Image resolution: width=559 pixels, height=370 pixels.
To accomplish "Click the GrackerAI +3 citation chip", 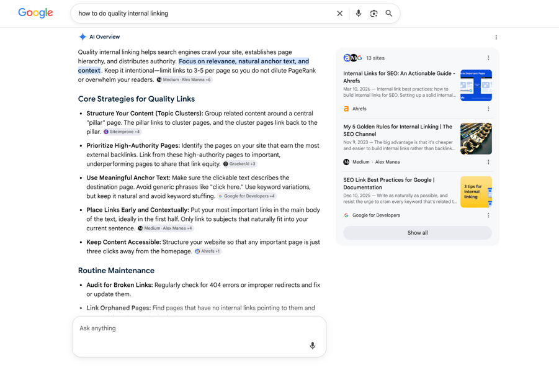I will pos(239,164).
